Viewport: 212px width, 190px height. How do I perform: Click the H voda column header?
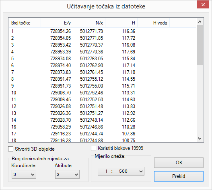[153, 23]
